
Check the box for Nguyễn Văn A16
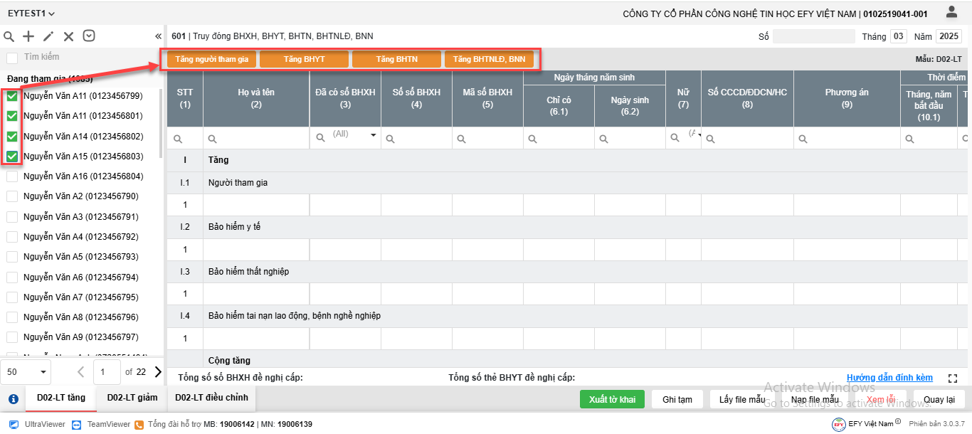(x=12, y=176)
